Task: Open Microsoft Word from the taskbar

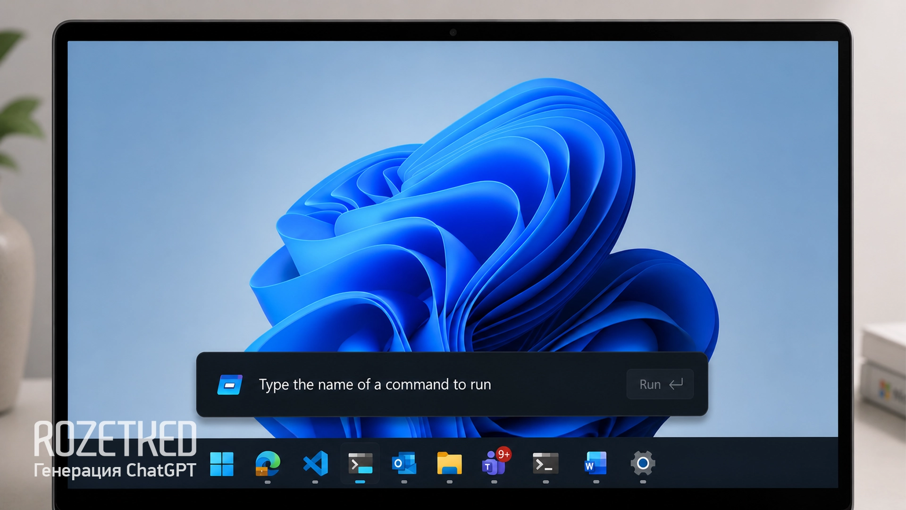Action: pyautogui.click(x=596, y=463)
